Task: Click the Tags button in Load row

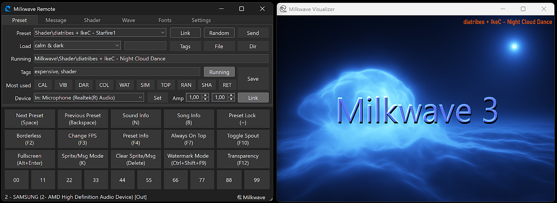Action: (185, 46)
